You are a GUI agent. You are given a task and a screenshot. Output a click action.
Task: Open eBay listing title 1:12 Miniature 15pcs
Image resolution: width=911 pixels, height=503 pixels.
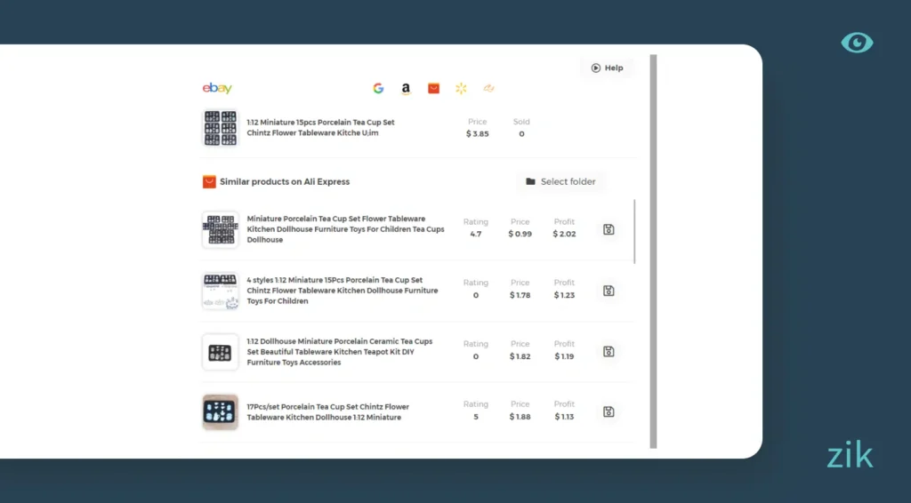[320, 128]
